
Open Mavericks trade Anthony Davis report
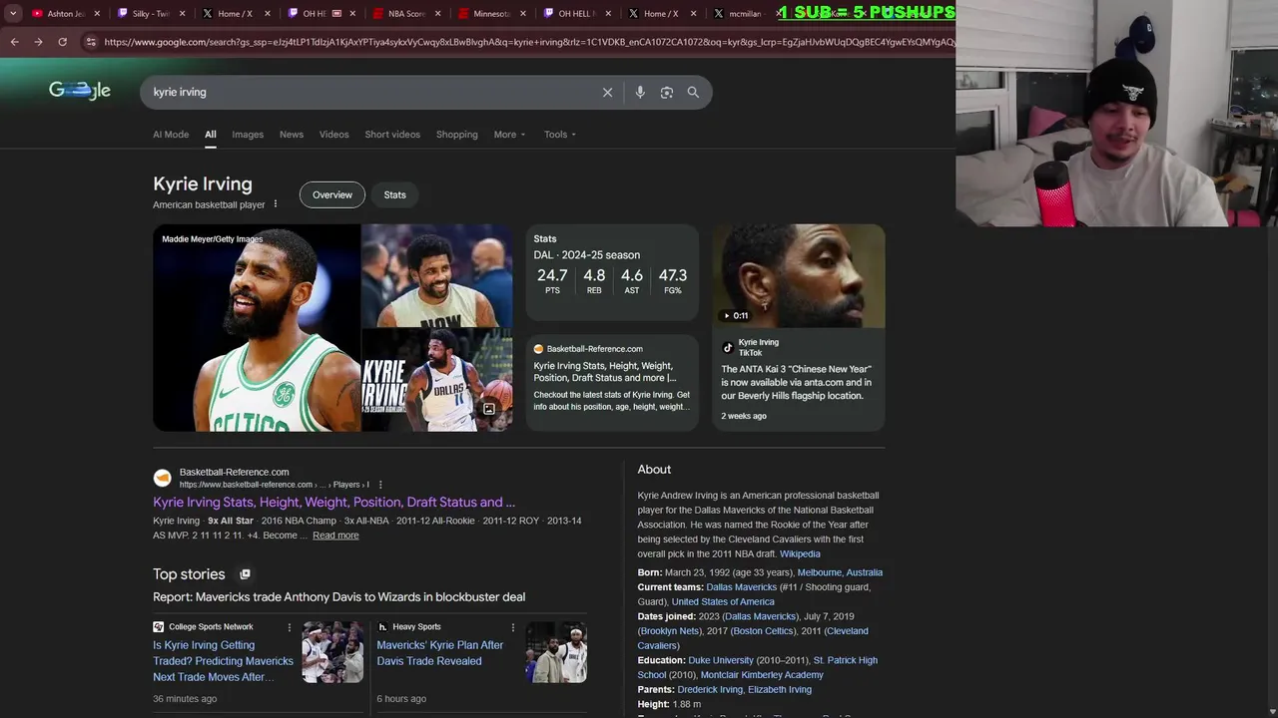339,597
